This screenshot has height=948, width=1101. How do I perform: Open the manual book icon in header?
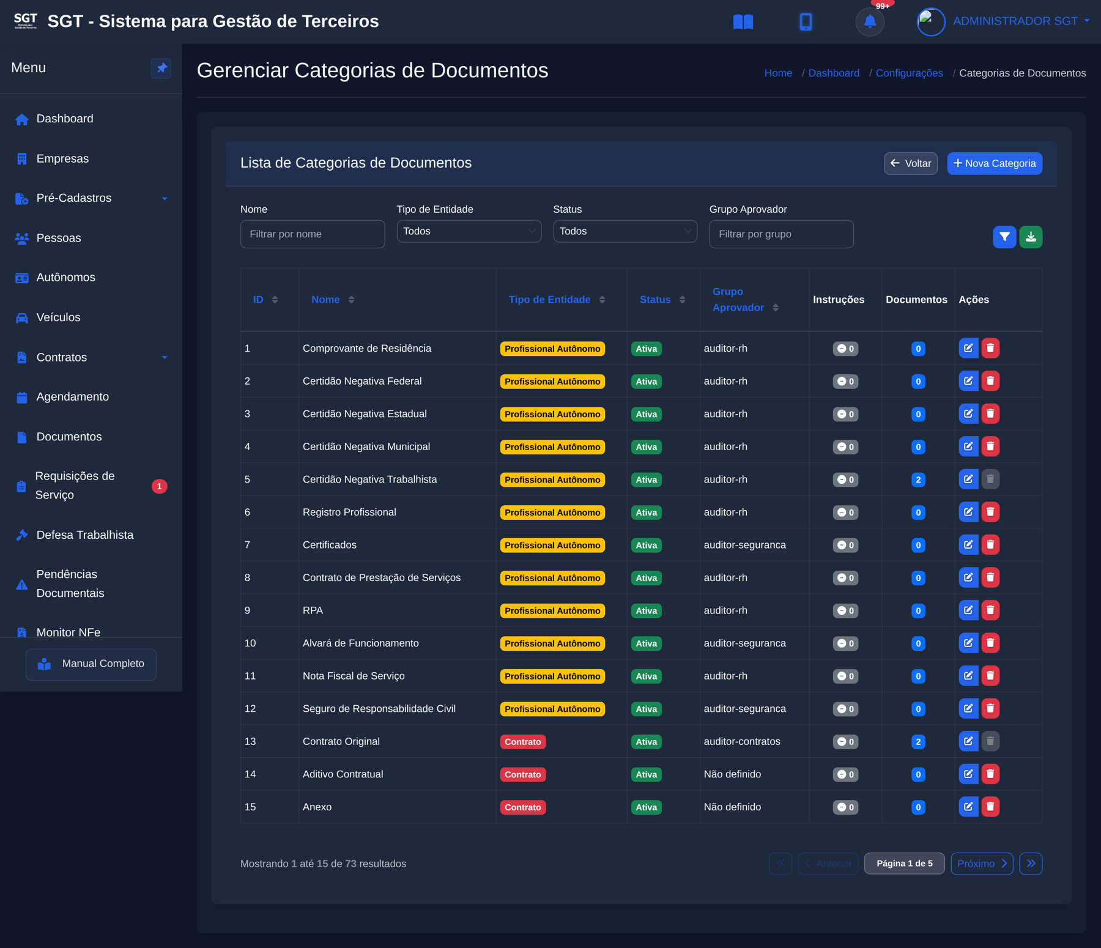(743, 22)
